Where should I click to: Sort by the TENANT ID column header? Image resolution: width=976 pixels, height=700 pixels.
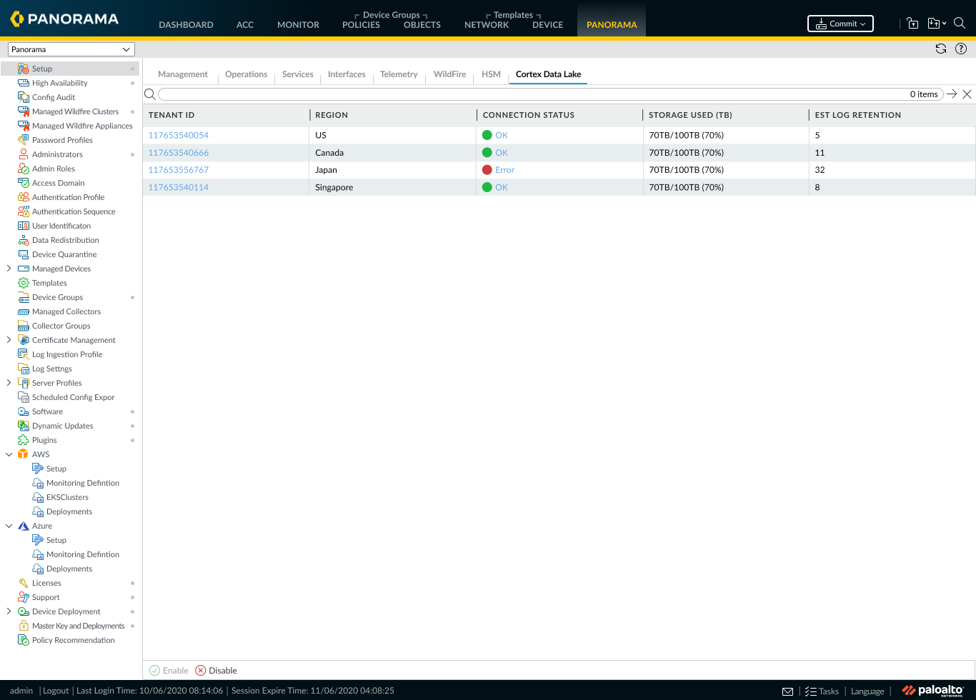(171, 115)
